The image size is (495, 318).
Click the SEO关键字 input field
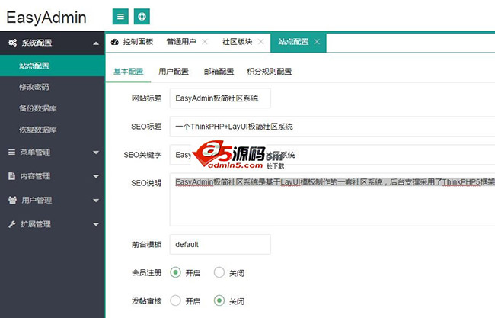pyautogui.click(x=333, y=155)
